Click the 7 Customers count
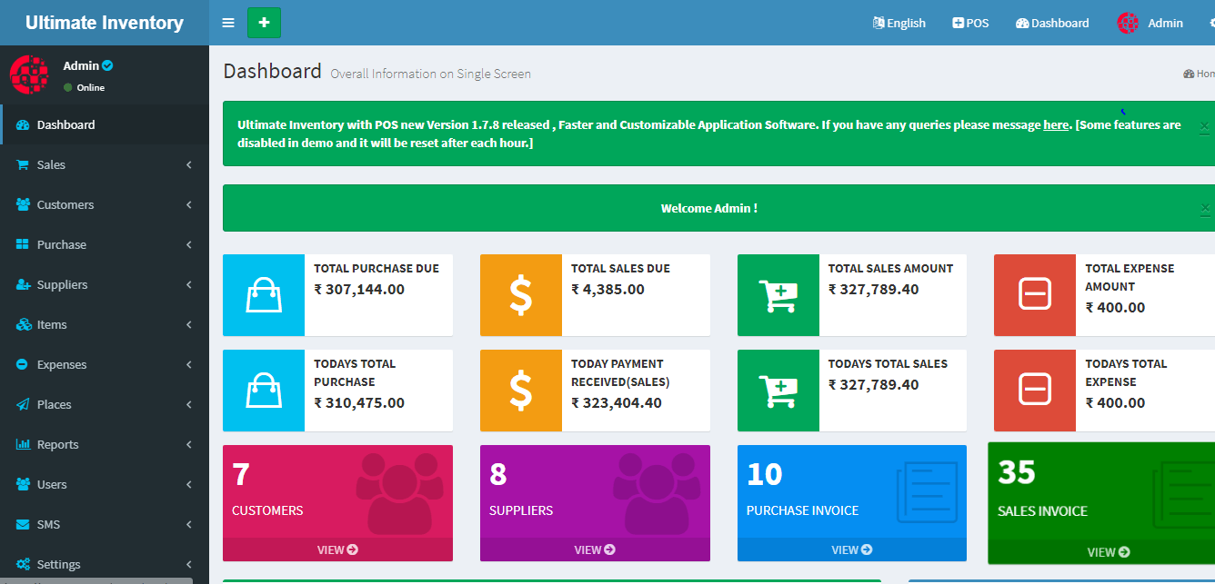 (x=241, y=474)
